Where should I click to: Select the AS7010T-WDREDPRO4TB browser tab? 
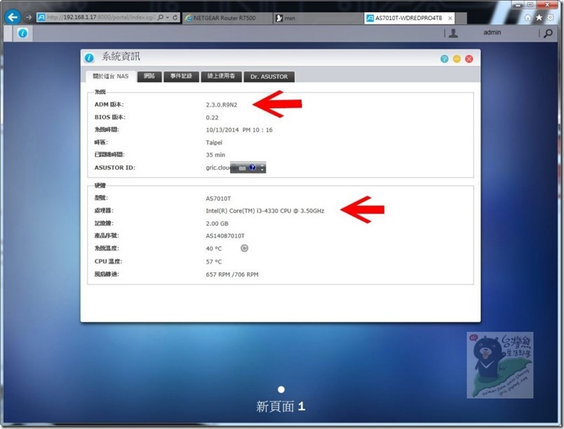pyautogui.click(x=408, y=18)
